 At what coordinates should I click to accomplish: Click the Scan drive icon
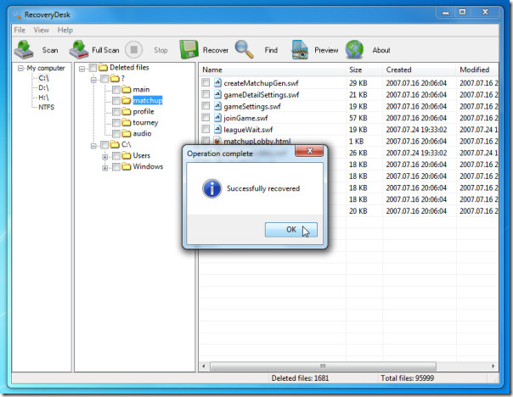point(23,49)
